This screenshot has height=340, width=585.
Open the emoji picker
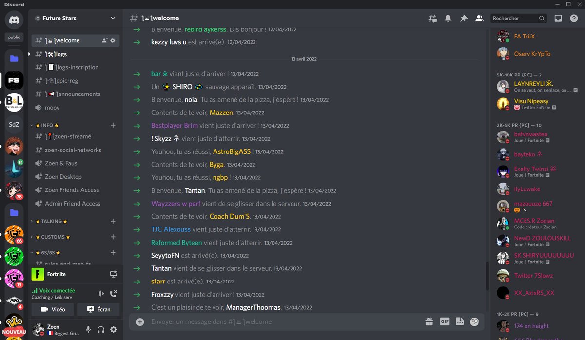click(474, 321)
